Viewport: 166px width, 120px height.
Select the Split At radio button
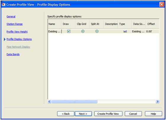[97, 31]
